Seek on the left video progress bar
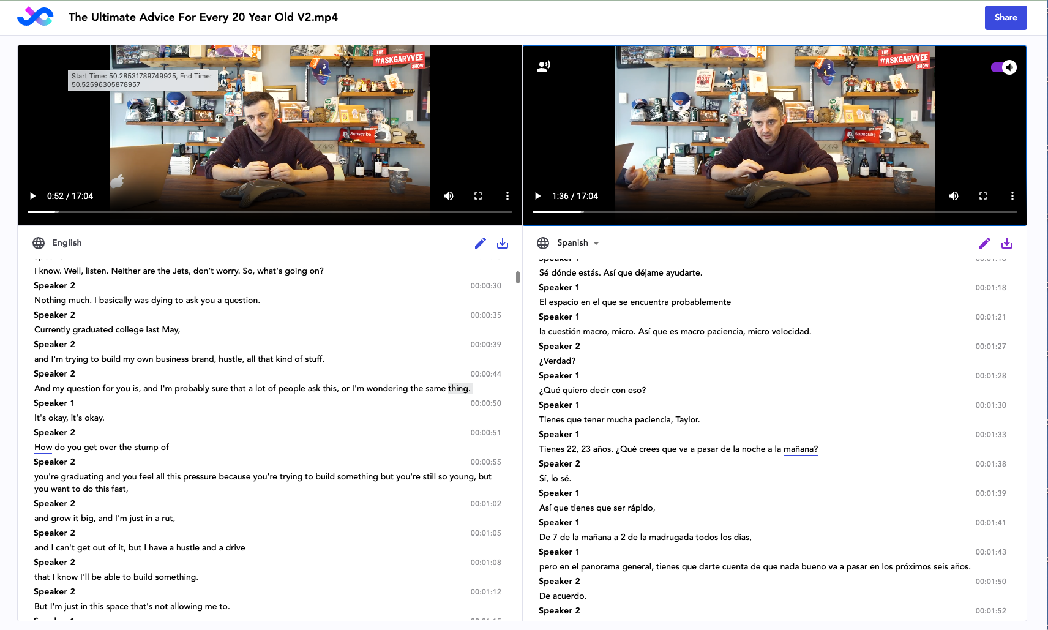 coord(270,212)
